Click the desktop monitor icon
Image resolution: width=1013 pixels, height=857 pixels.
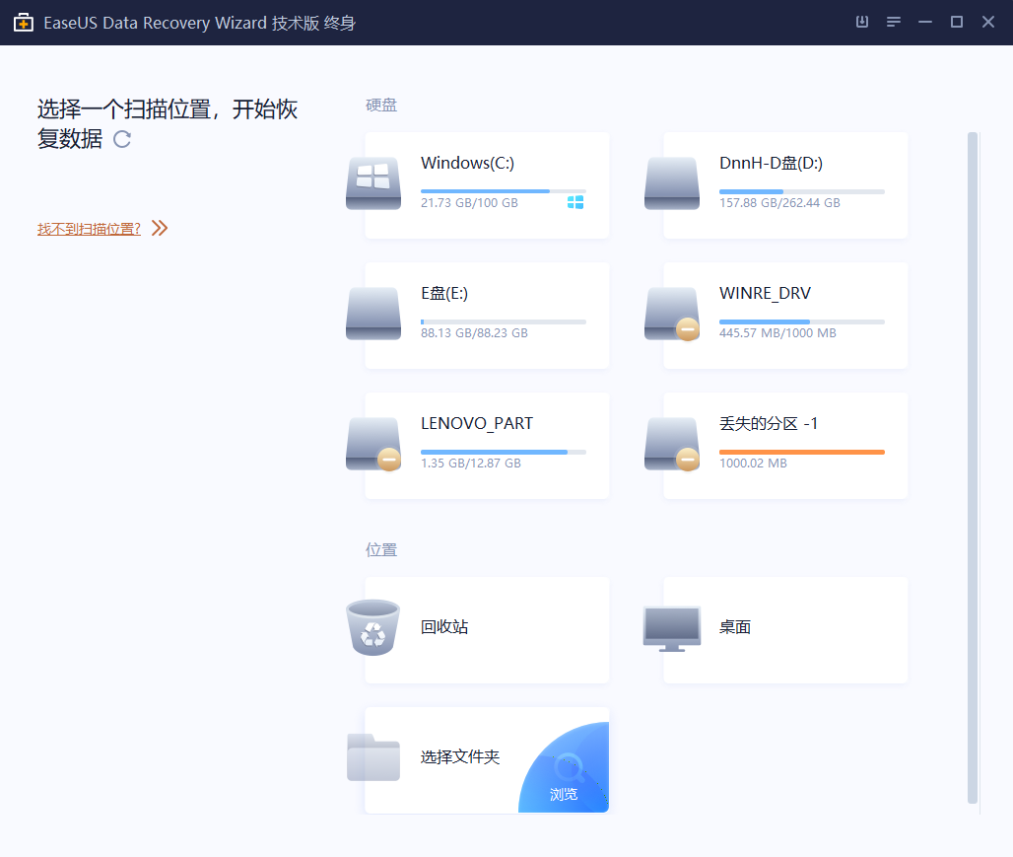pyautogui.click(x=672, y=628)
